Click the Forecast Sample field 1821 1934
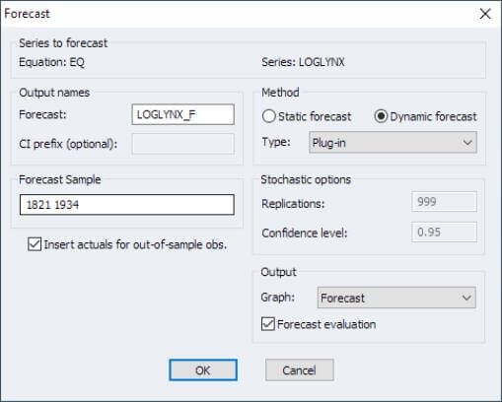 point(127,205)
